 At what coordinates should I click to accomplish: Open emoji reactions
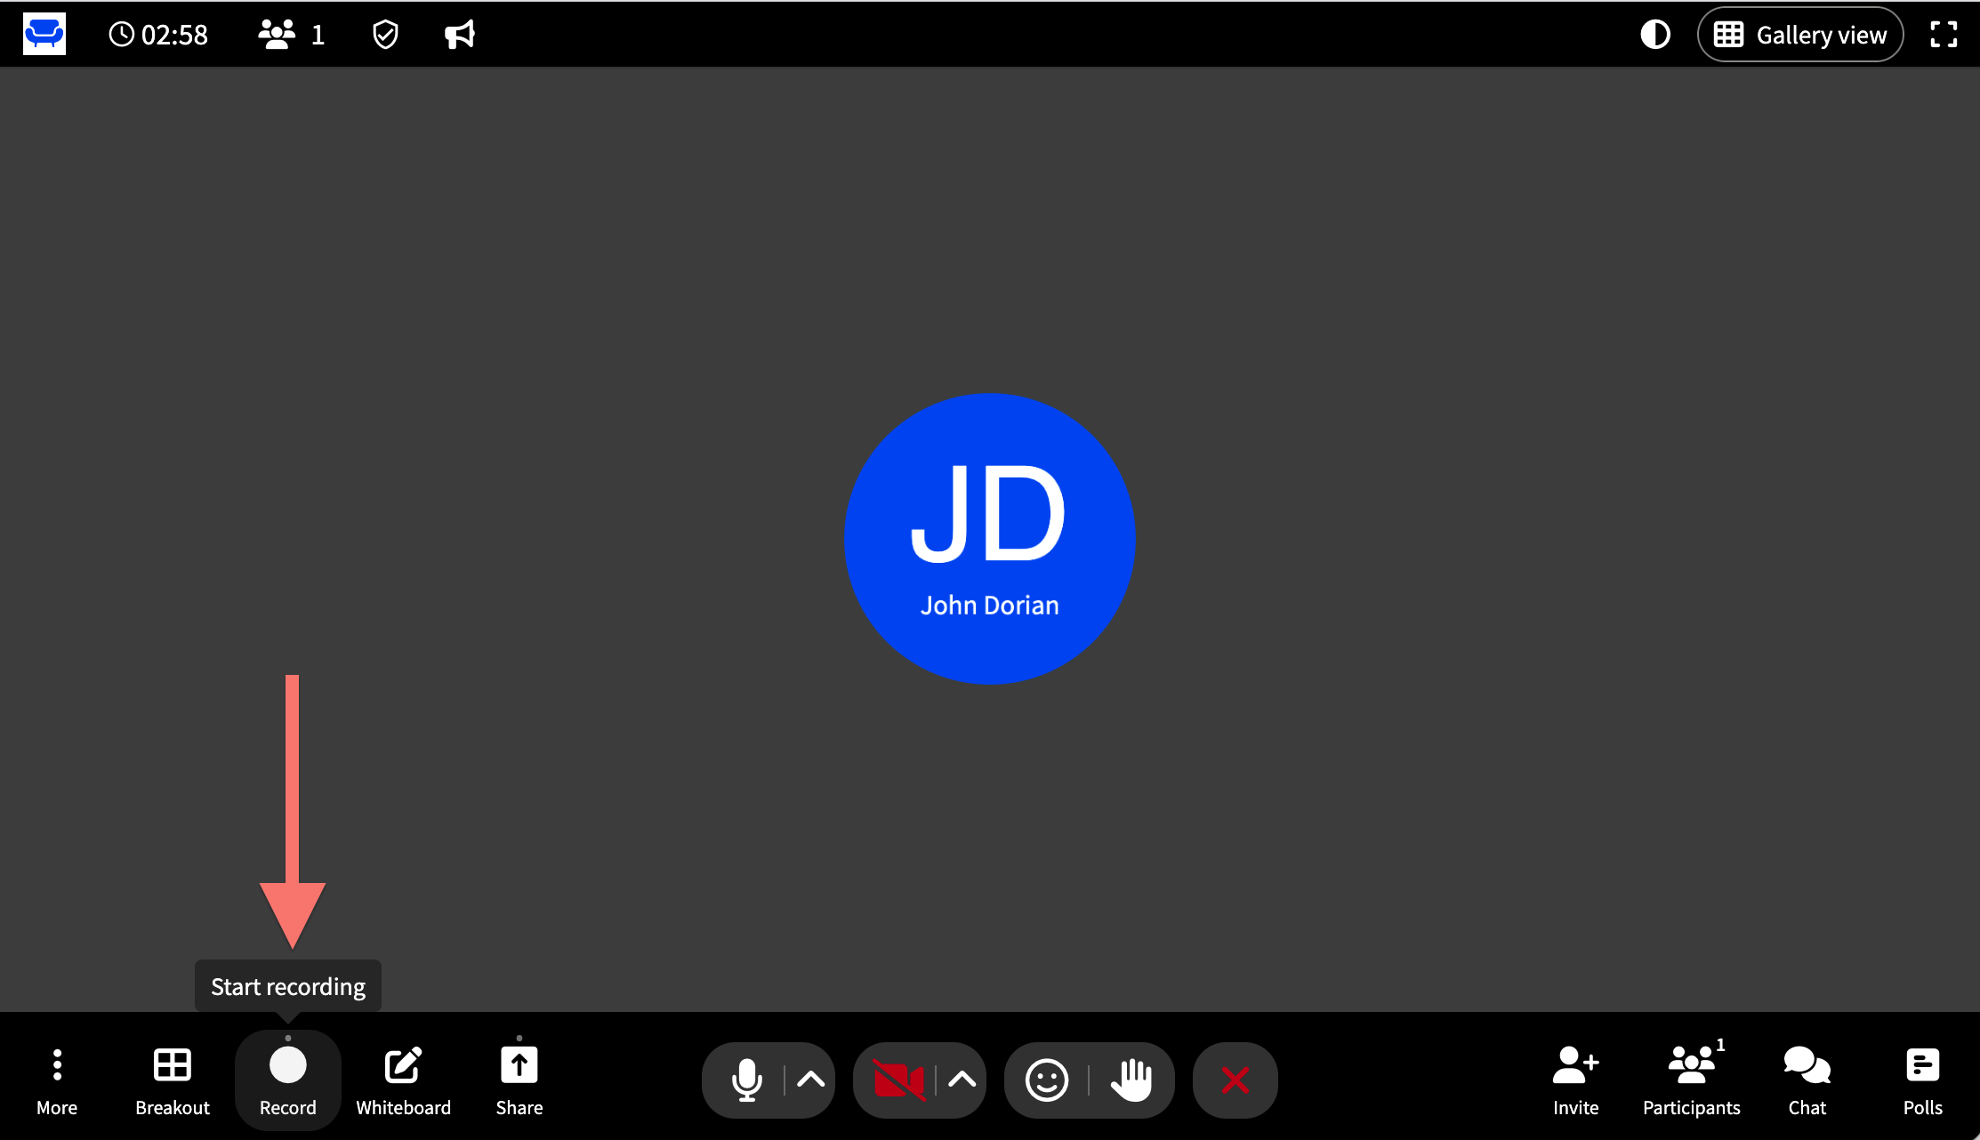coord(1047,1080)
